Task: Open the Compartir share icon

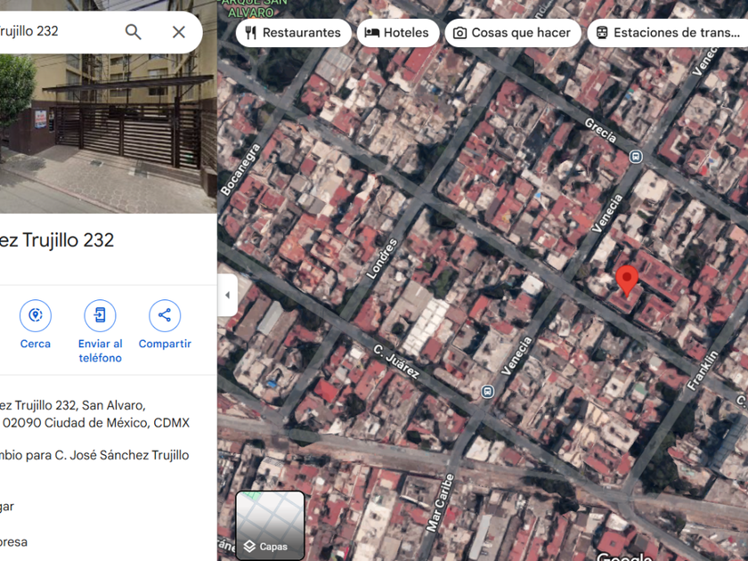Action: point(165,316)
